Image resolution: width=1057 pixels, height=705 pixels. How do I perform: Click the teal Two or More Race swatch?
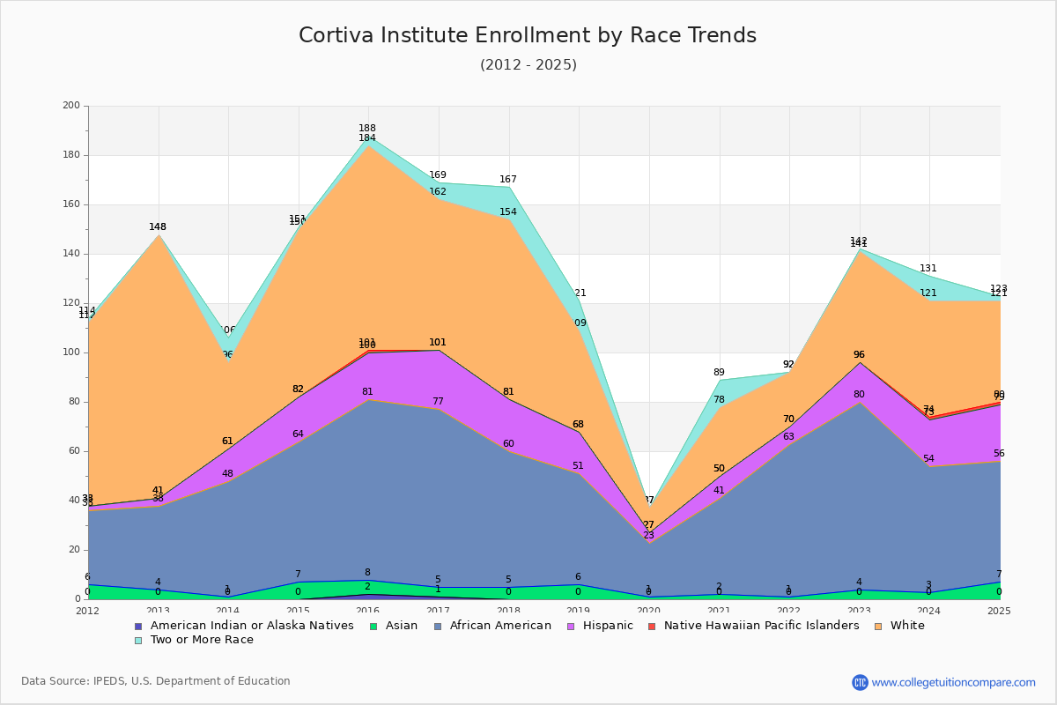138,640
